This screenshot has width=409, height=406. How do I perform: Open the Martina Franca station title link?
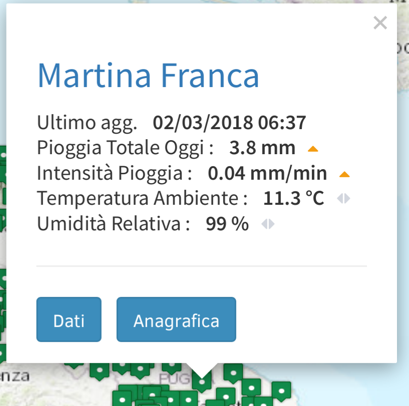pyautogui.click(x=148, y=76)
